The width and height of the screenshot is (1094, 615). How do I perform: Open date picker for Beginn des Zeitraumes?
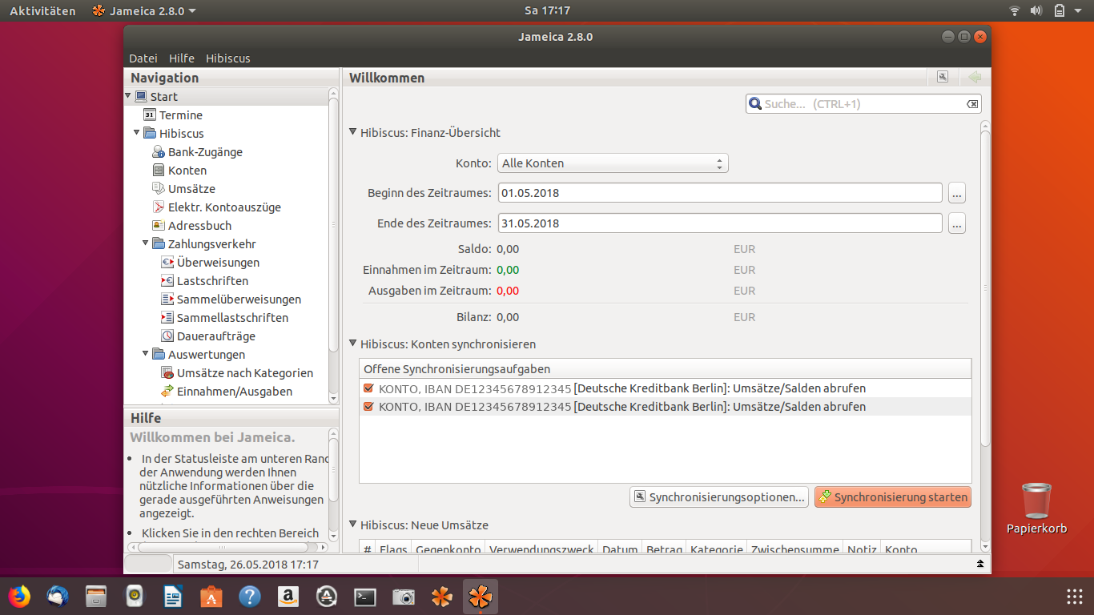pos(956,193)
